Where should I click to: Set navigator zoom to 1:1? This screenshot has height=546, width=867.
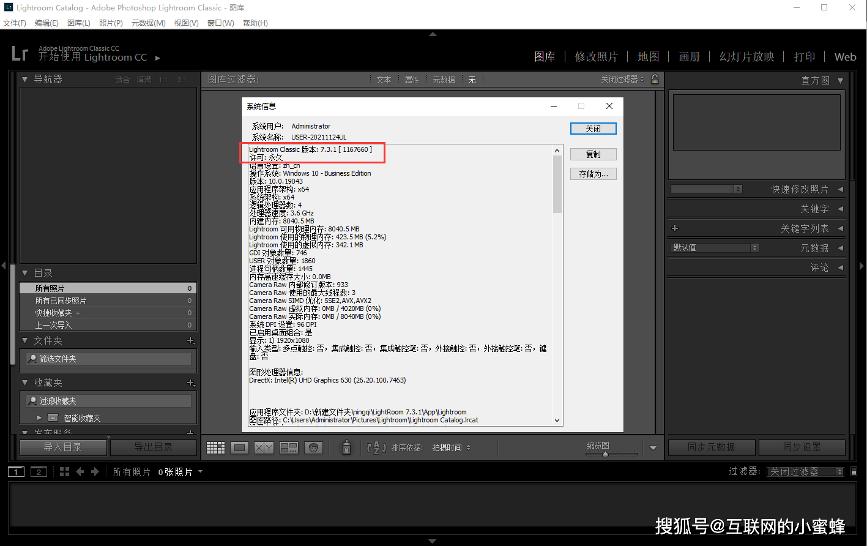163,80
